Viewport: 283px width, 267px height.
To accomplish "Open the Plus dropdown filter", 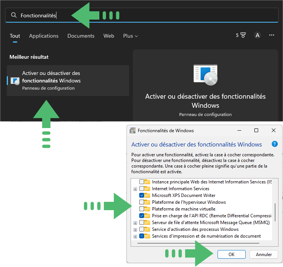I will click(x=131, y=36).
